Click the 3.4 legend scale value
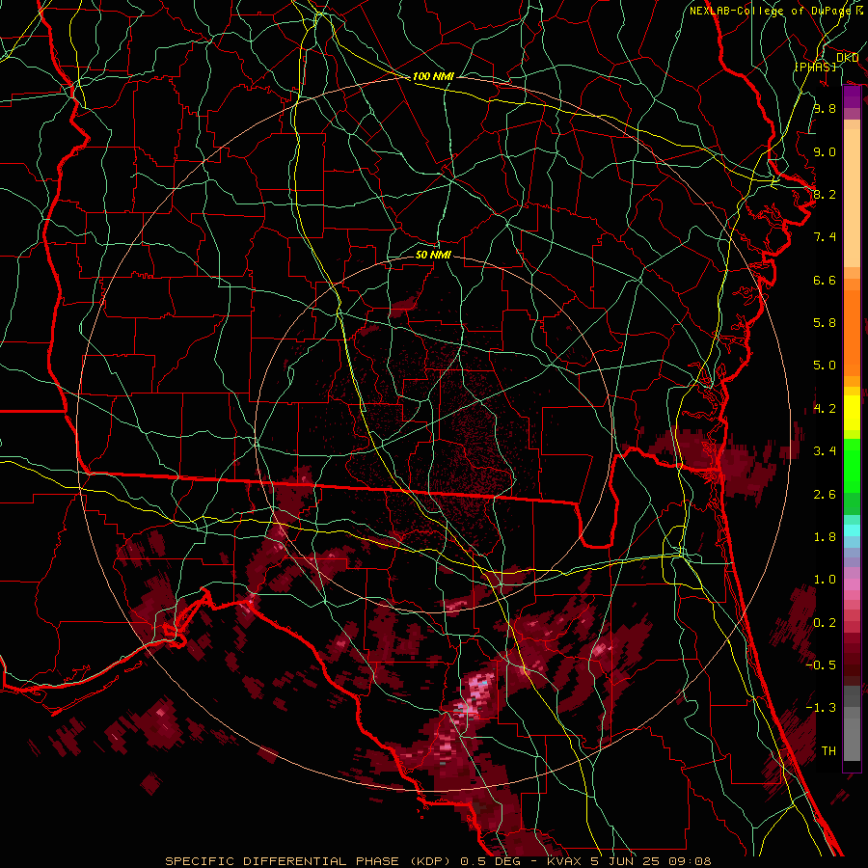The width and height of the screenshot is (868, 868). pyautogui.click(x=825, y=451)
